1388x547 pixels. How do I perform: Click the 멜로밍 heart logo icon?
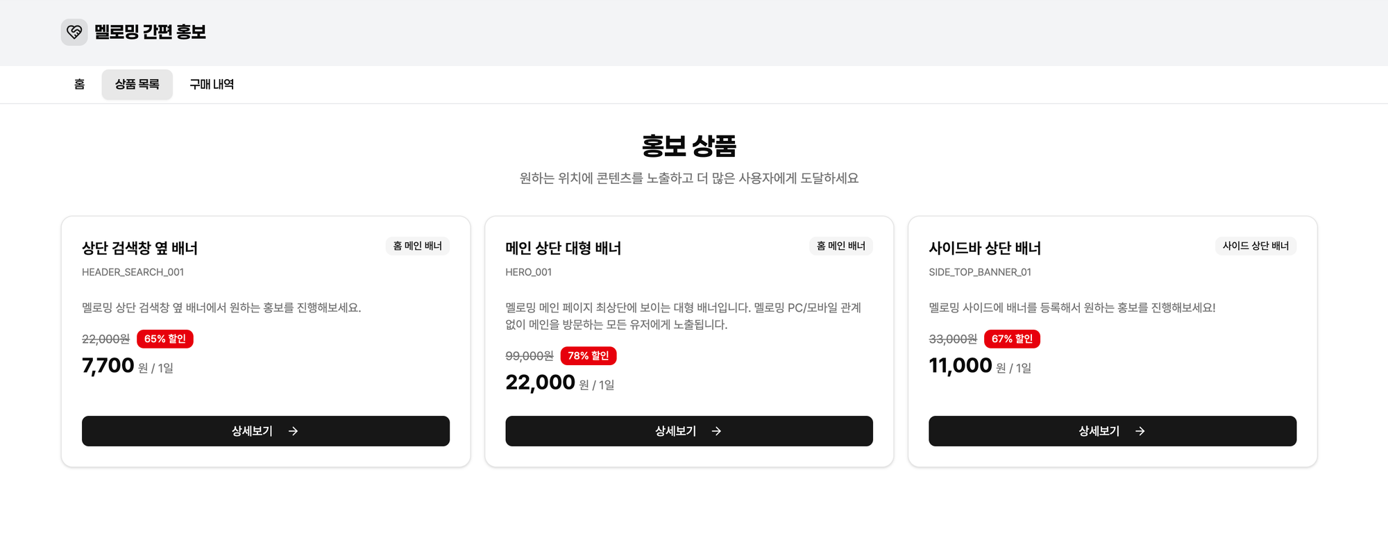pos(74,32)
